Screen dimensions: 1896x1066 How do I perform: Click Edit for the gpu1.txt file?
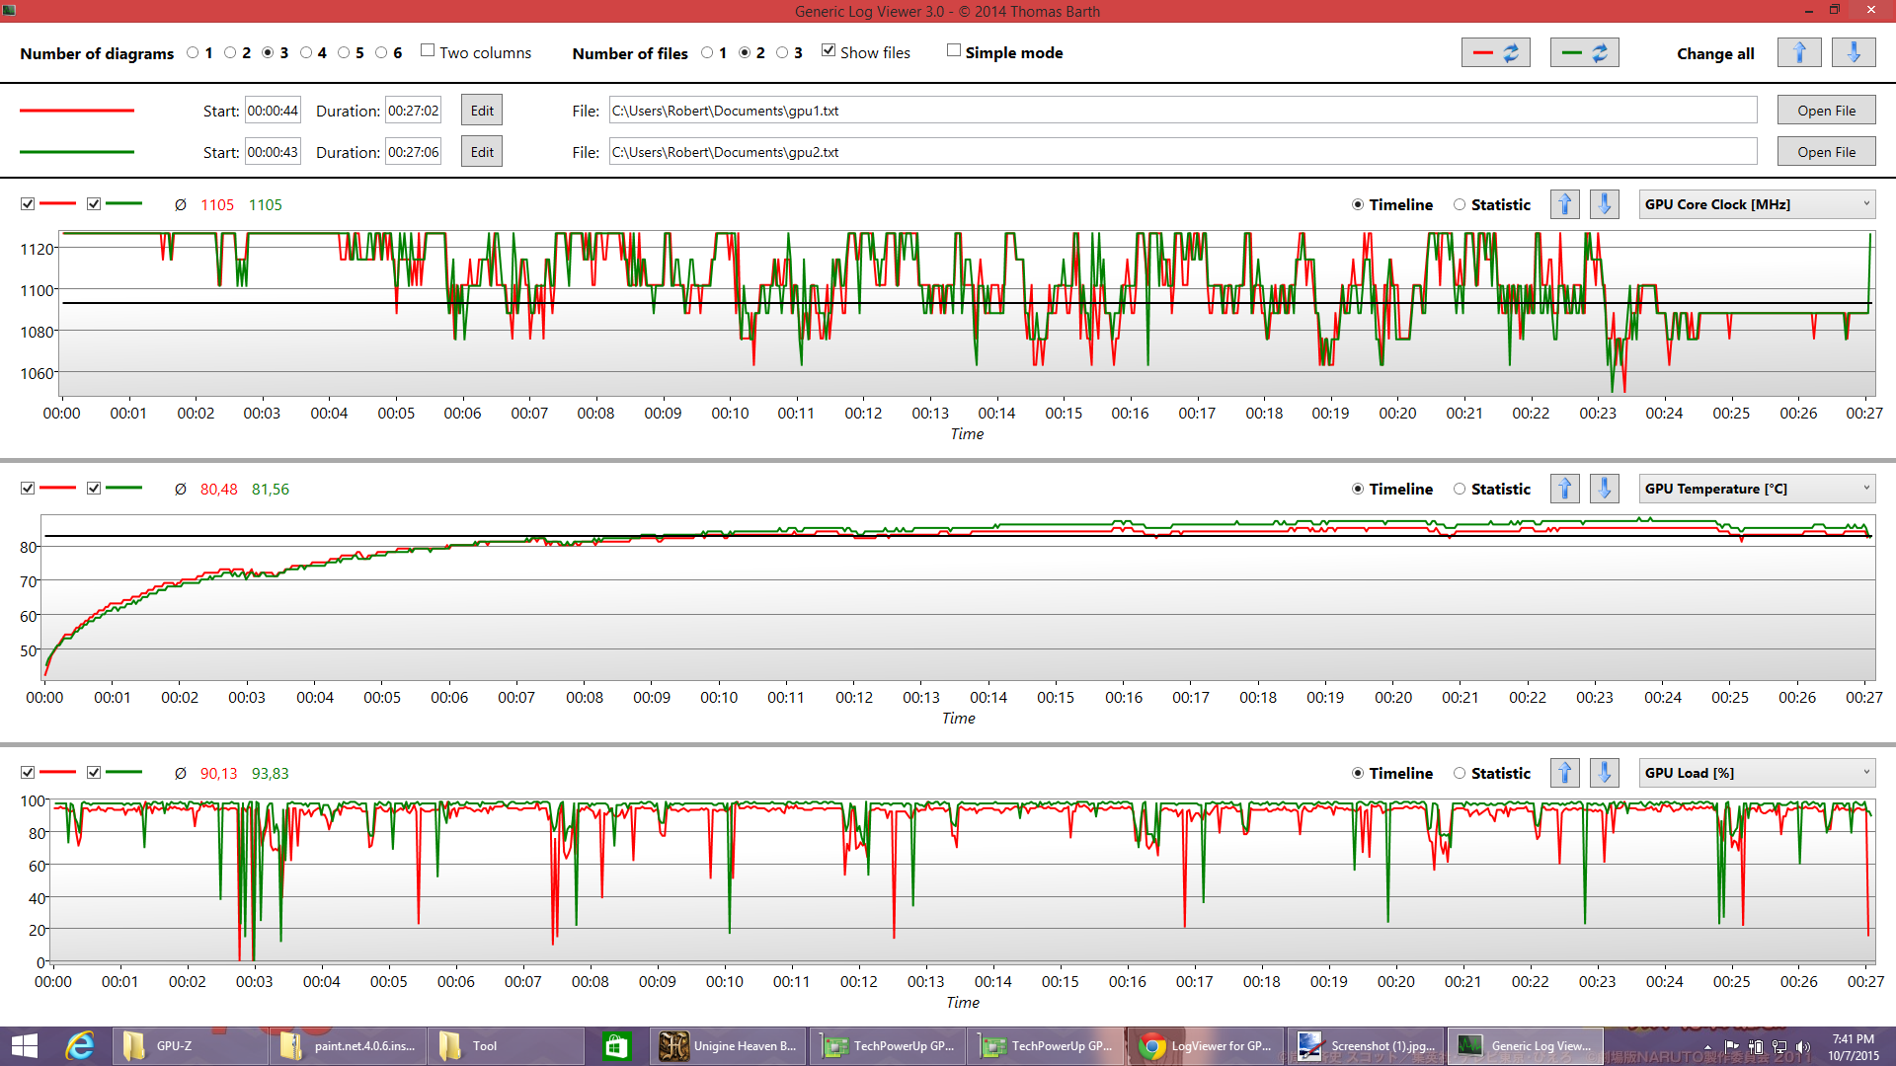482,111
